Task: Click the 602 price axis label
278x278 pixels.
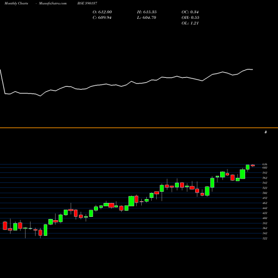Action: click(265, 167)
